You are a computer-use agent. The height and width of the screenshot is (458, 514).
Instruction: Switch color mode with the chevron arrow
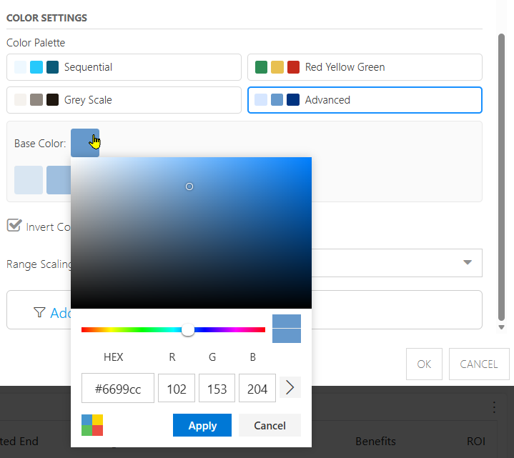pos(290,387)
